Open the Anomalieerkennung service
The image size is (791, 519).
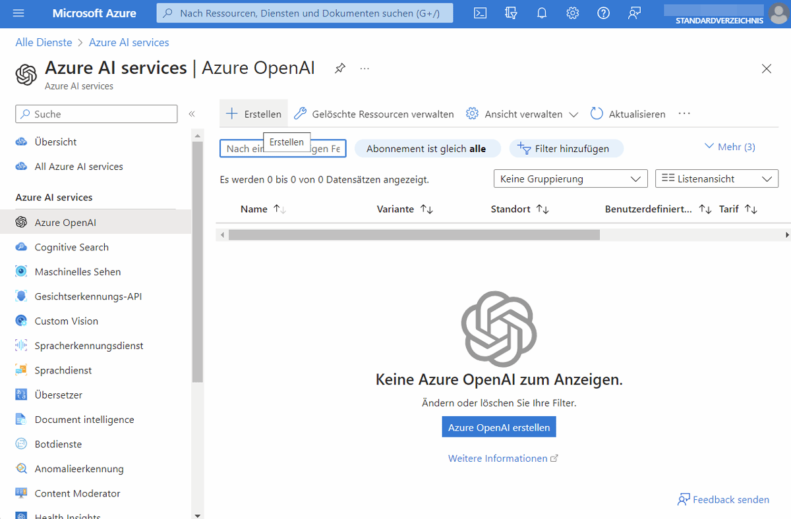pos(79,468)
